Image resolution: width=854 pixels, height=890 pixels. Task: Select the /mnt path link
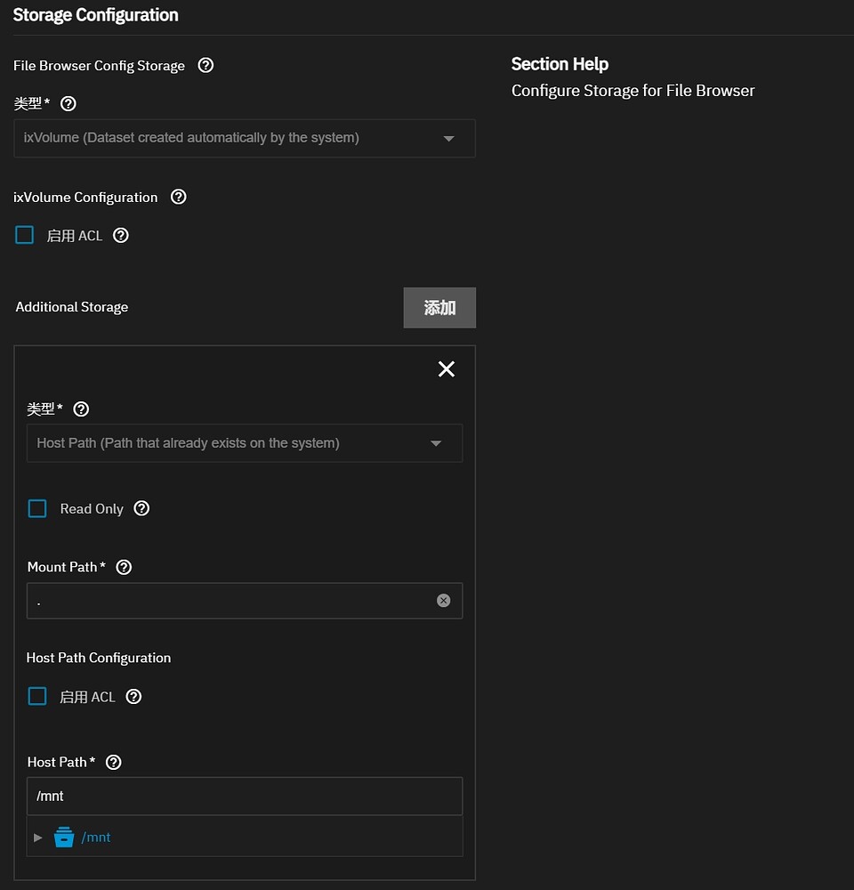[96, 837]
